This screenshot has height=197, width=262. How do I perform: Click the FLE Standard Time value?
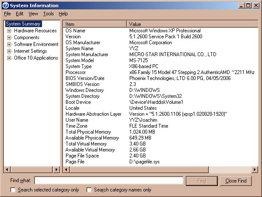coord(149,126)
